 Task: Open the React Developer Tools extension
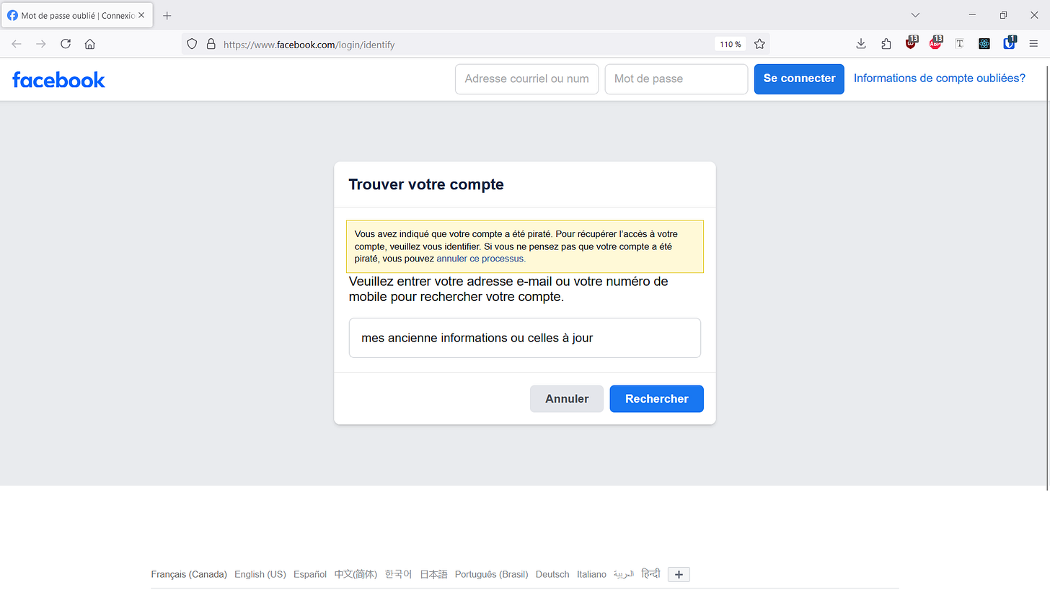point(984,44)
